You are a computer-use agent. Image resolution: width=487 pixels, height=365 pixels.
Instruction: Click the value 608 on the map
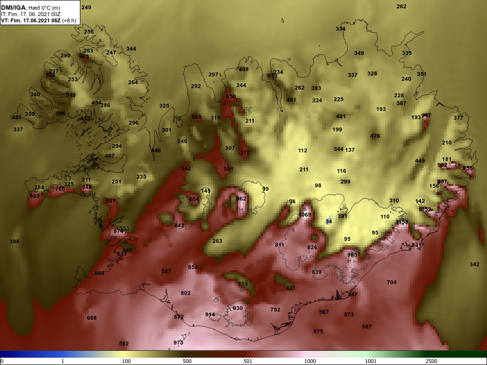point(99,273)
